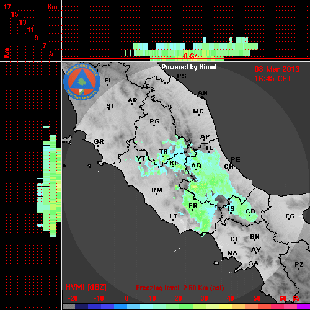The height and width of the screenshot is (310, 310).
Task: Click the '10' dBZ scale value
Action: point(152,298)
